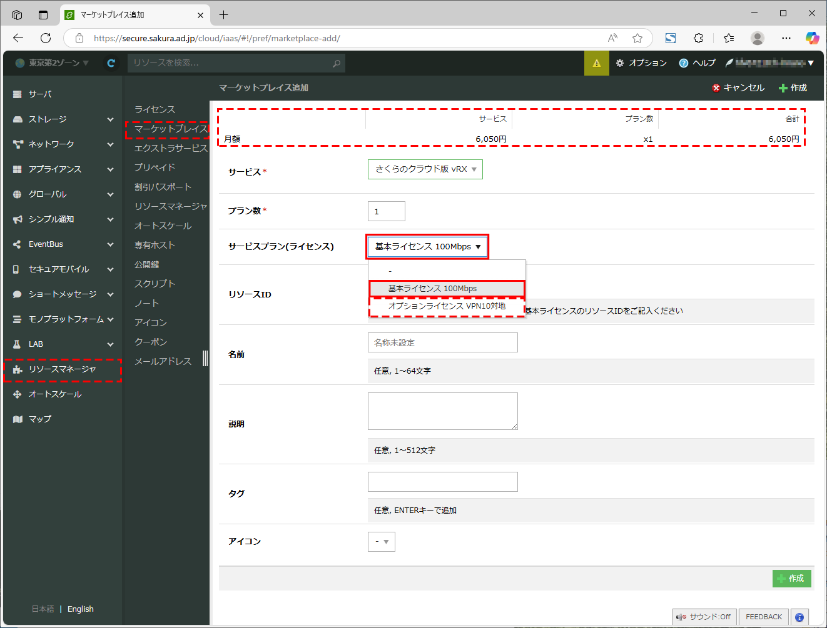Open ライセンス in the settings submenu

155,109
